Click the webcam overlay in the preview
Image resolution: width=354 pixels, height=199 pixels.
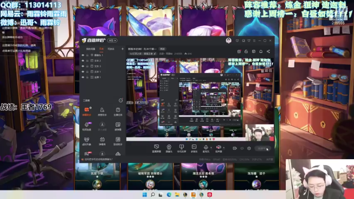pos(259,132)
